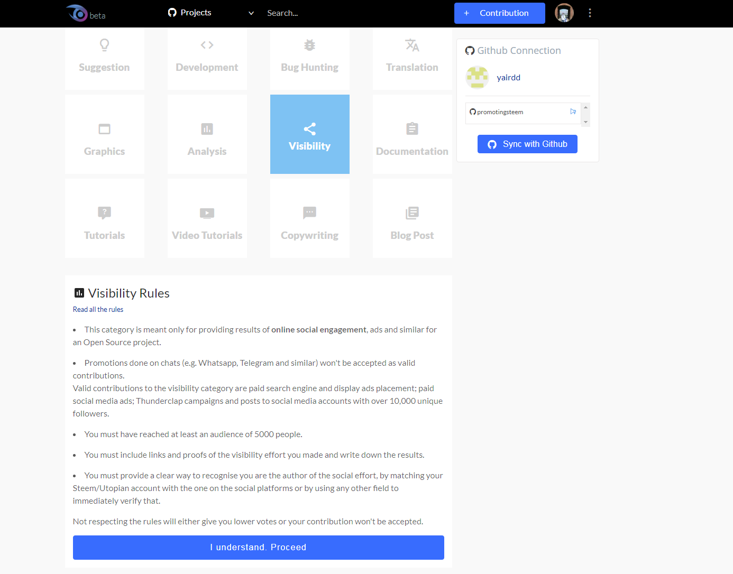The width and height of the screenshot is (733, 574).
Task: Select the Translation category icon
Action: (412, 45)
